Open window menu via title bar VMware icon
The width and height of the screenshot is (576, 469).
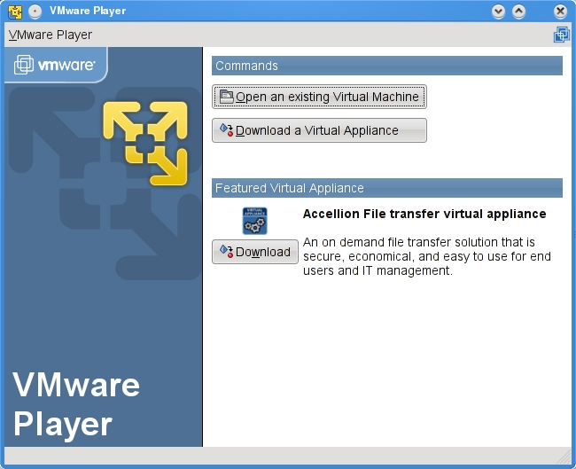click(14, 12)
